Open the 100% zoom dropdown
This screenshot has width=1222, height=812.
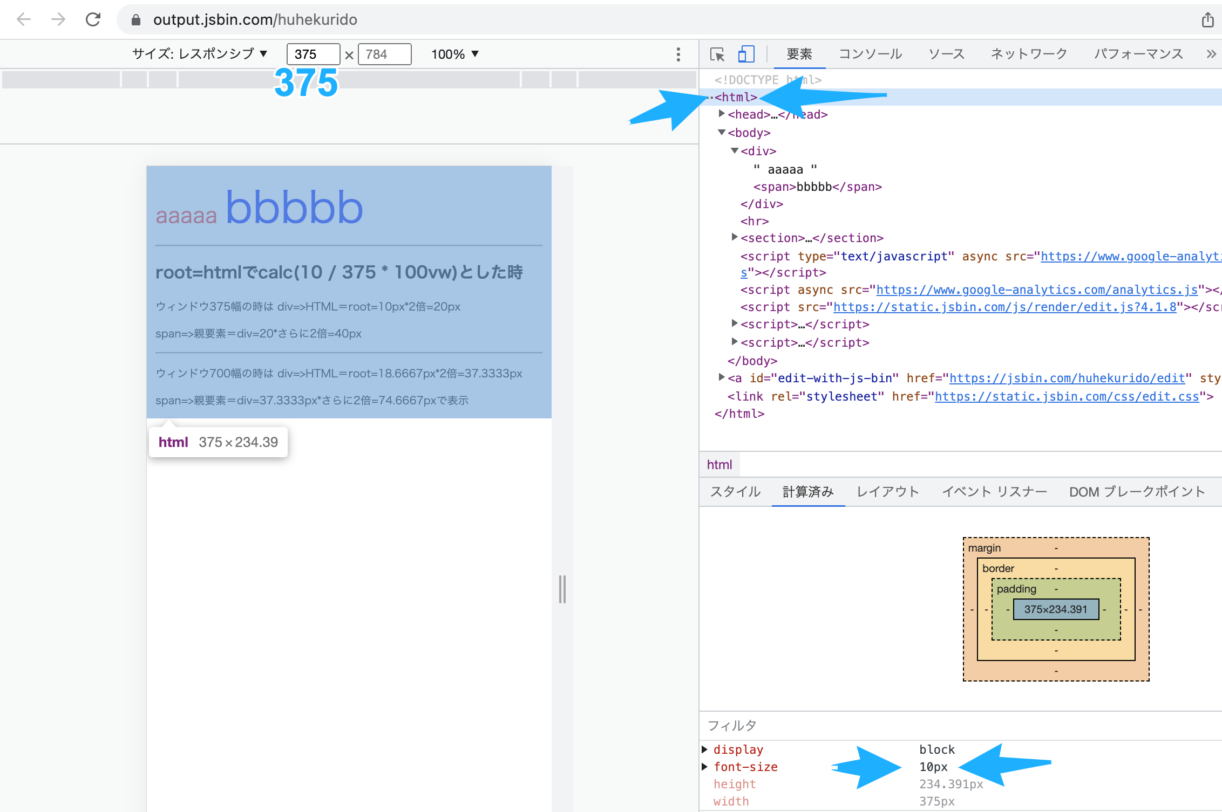tap(454, 54)
